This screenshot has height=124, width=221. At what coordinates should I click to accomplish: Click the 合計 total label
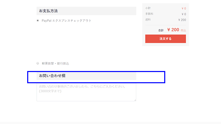pos(161,30)
